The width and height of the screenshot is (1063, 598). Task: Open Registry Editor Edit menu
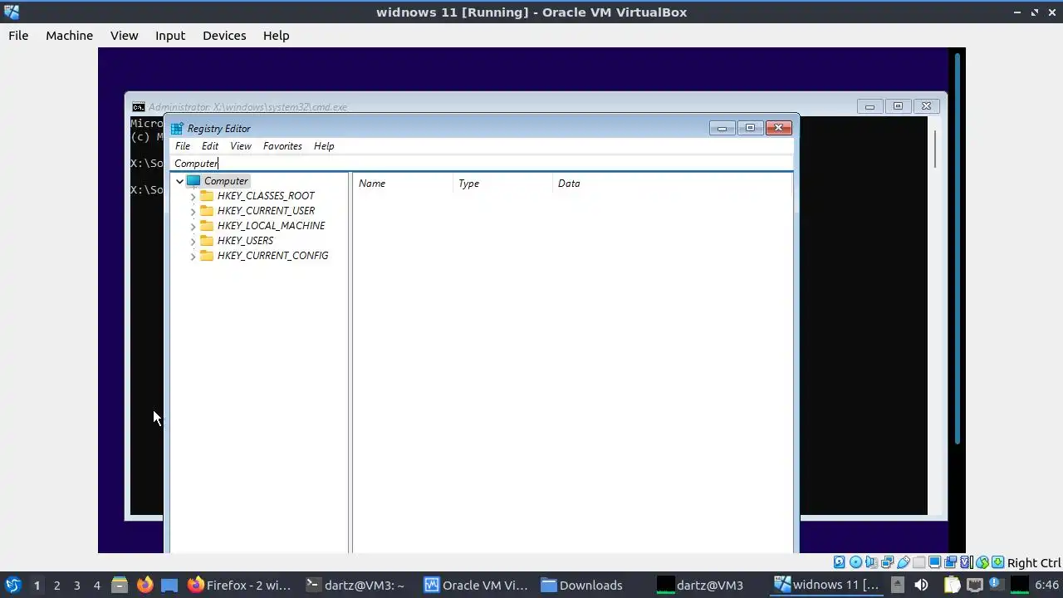[x=210, y=146]
